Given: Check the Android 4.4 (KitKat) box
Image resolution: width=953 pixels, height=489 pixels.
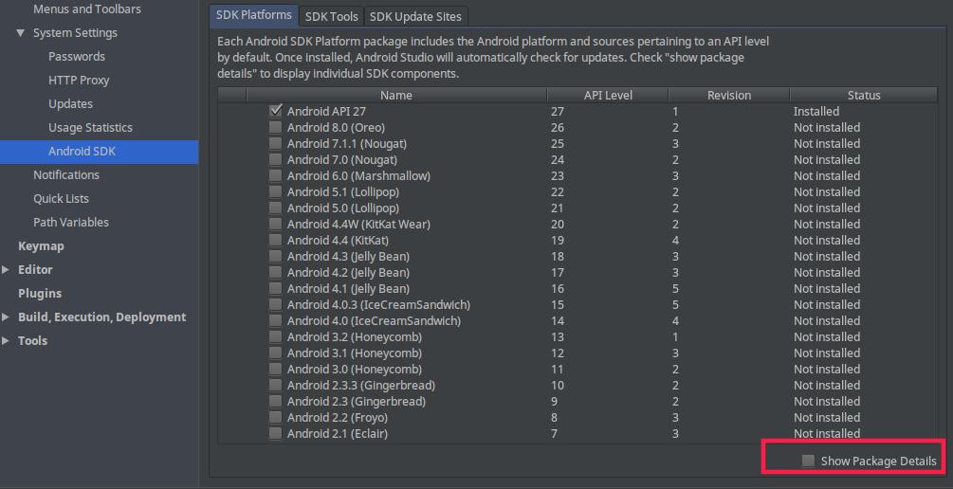Looking at the screenshot, I should pyautogui.click(x=276, y=240).
